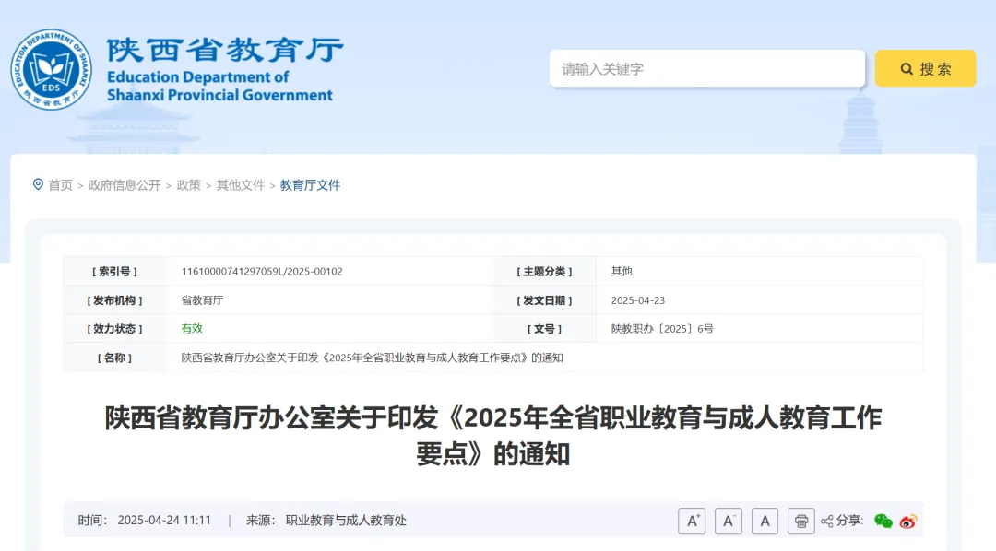
Task: Print the document using printer icon
Action: 801,522
